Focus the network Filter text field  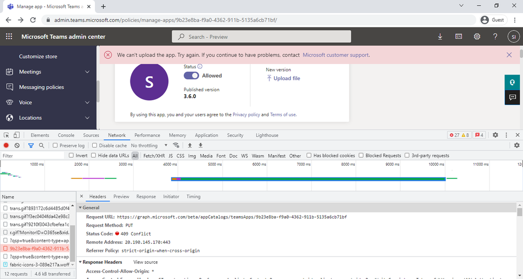(x=32, y=156)
